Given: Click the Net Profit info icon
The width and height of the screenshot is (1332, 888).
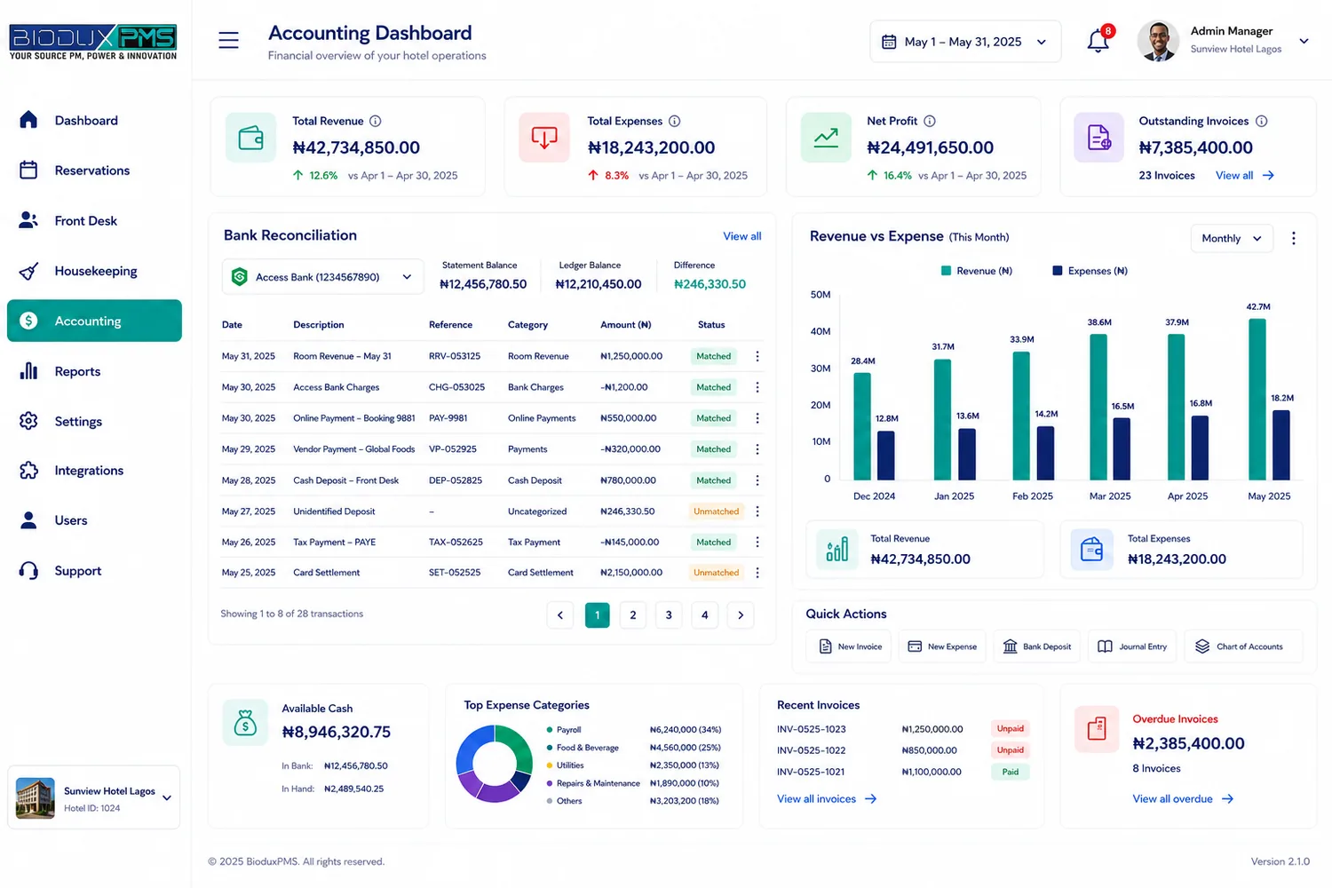Looking at the screenshot, I should (929, 121).
